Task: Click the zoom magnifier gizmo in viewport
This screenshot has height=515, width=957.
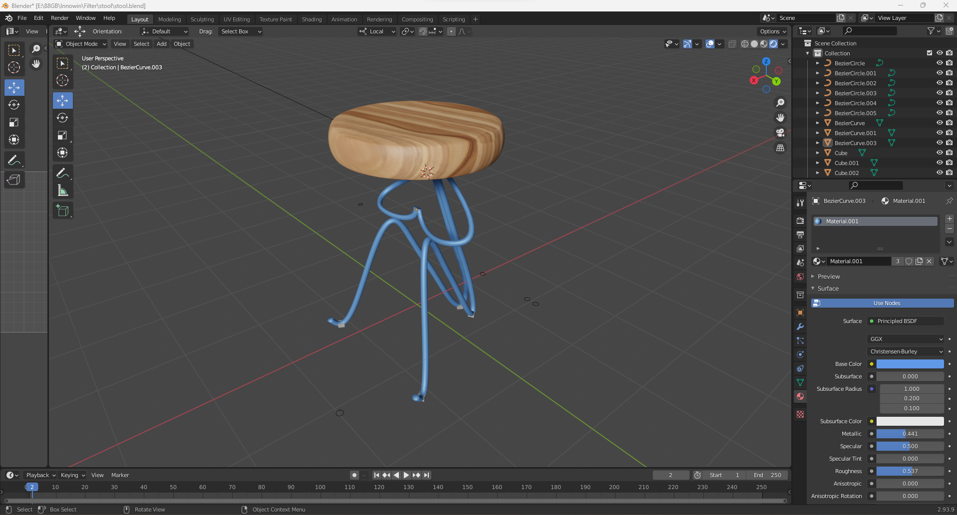Action: pyautogui.click(x=780, y=103)
